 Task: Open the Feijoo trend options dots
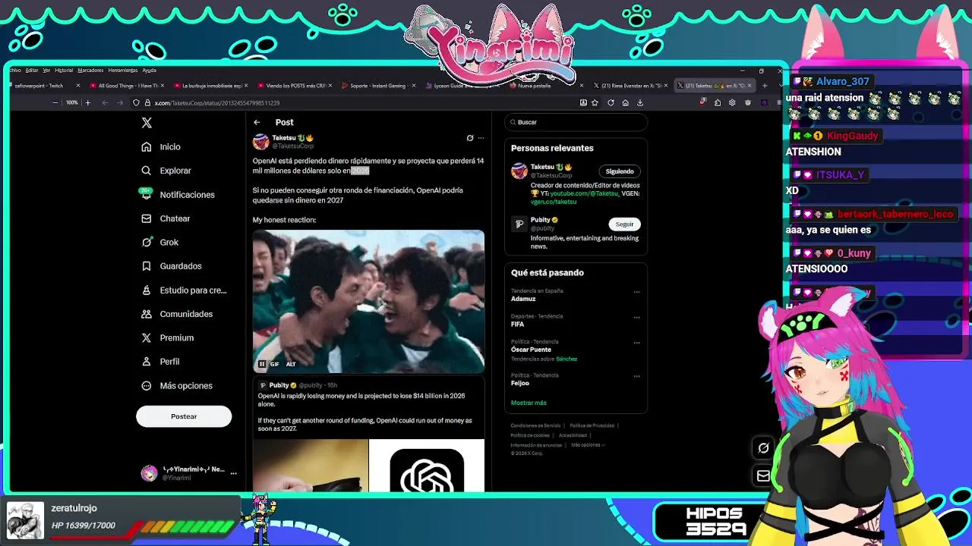pyautogui.click(x=636, y=376)
